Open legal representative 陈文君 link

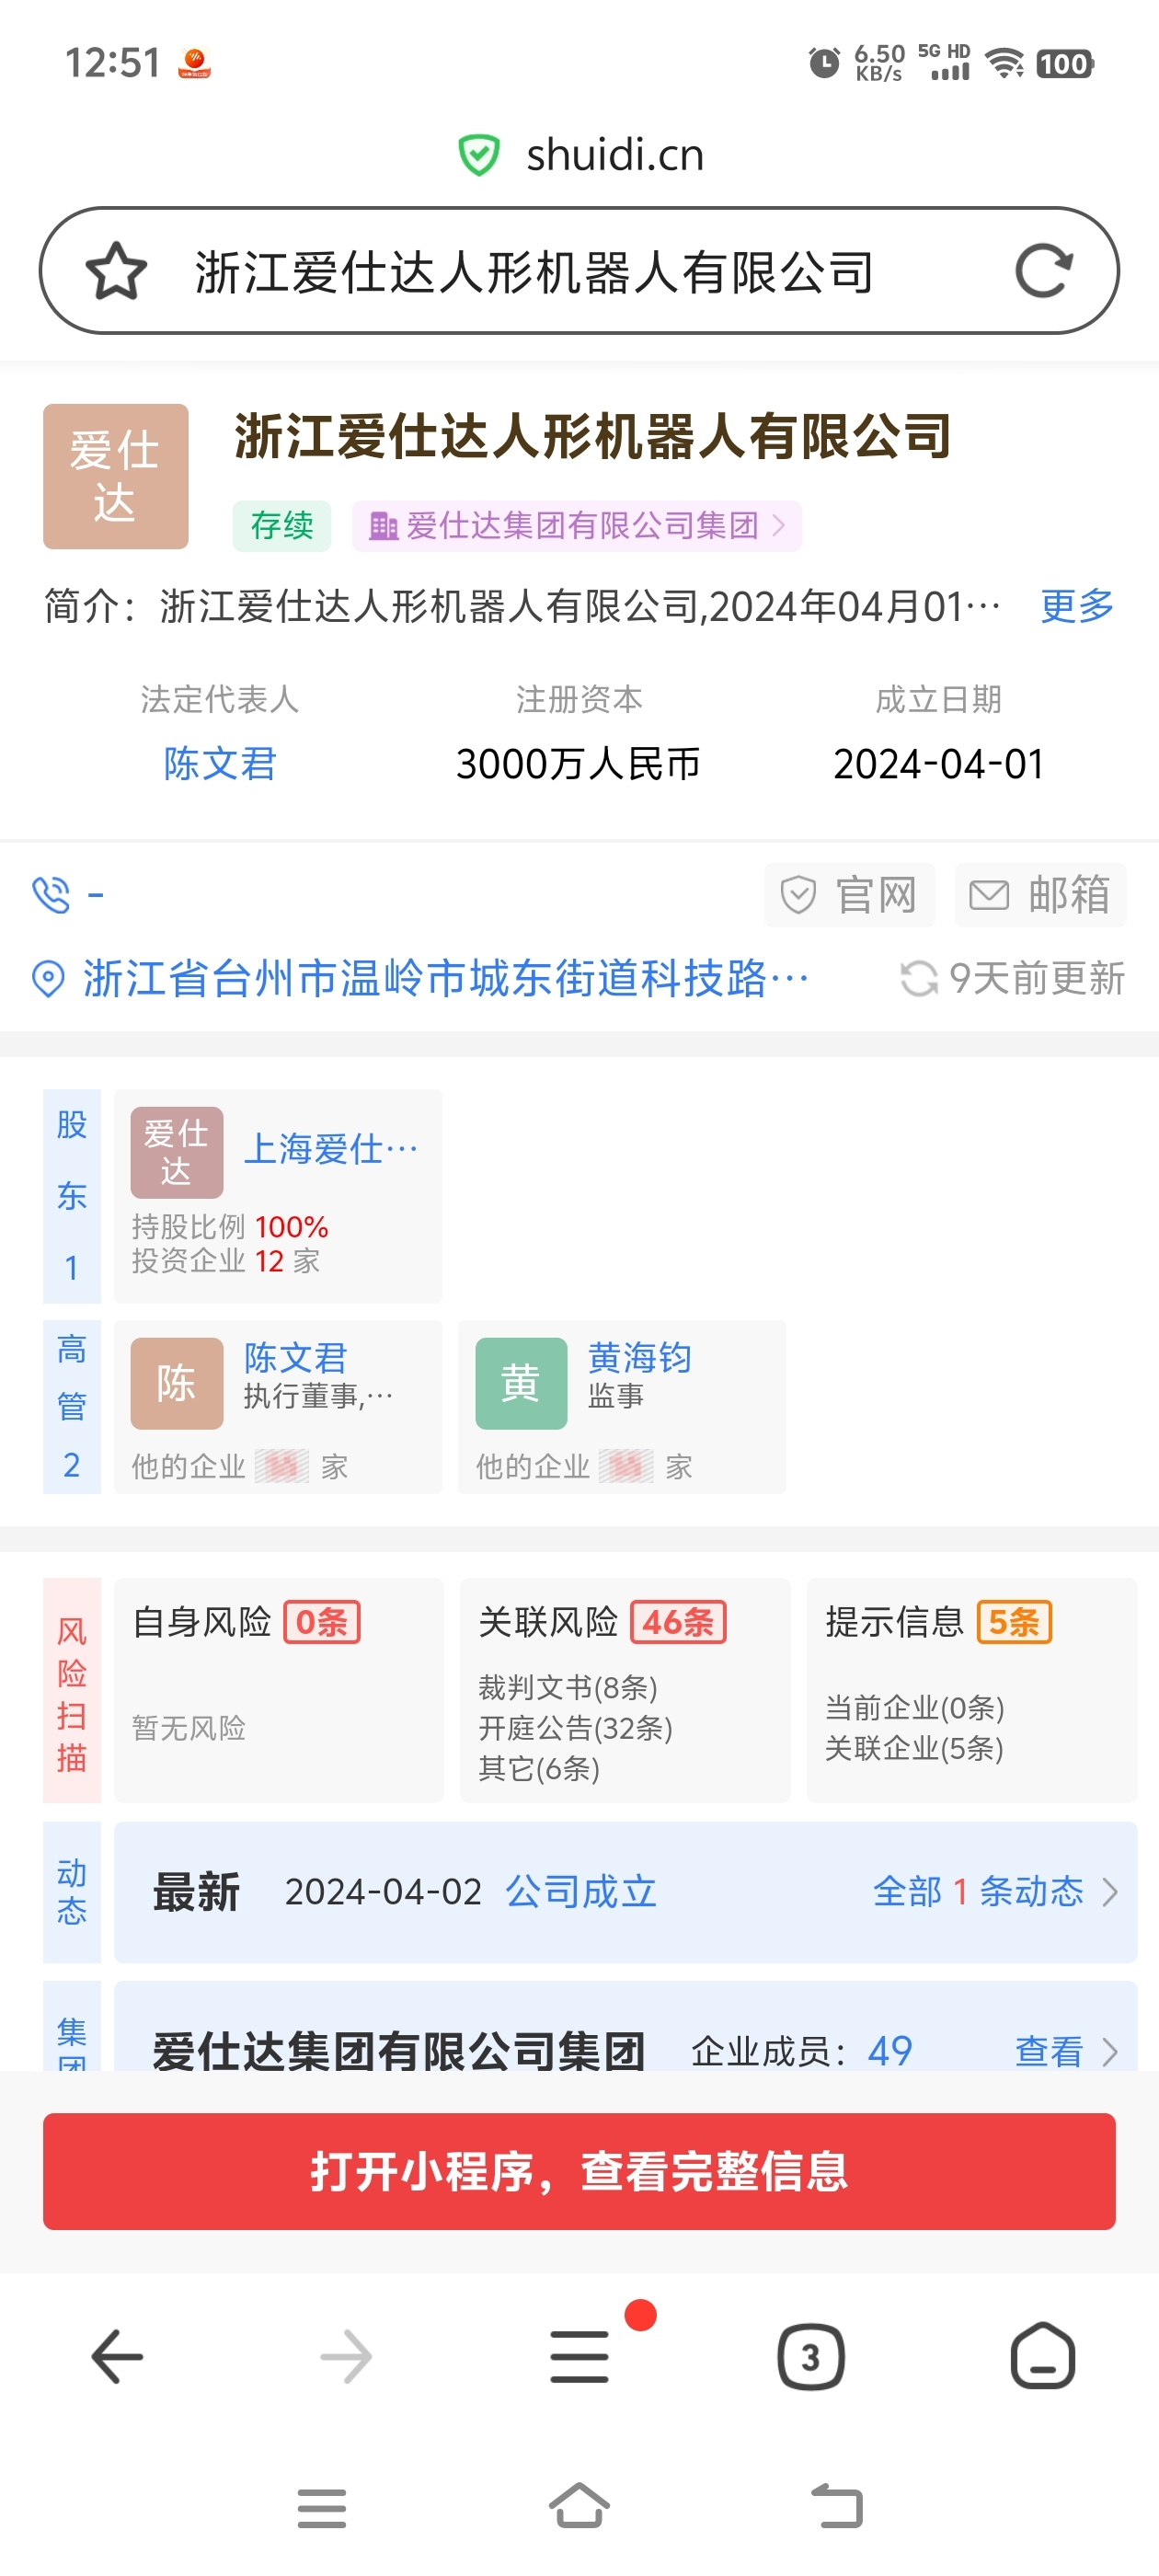click(x=220, y=764)
